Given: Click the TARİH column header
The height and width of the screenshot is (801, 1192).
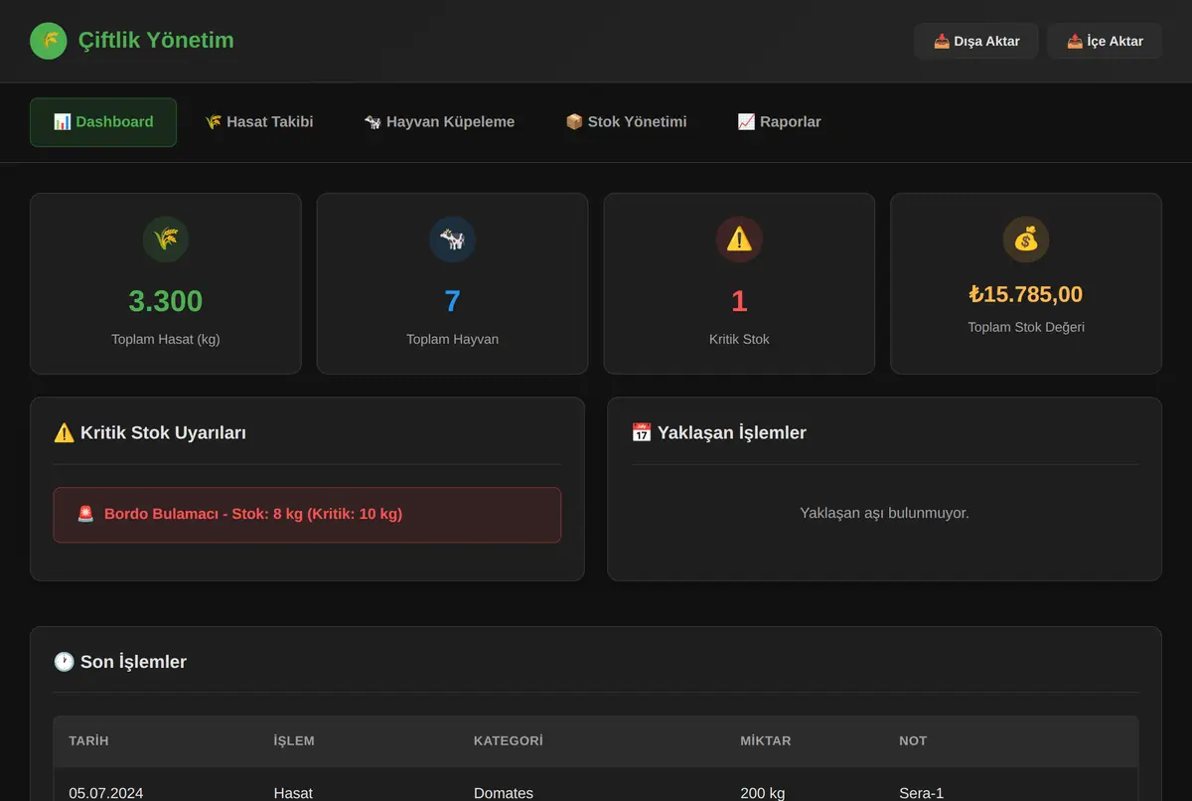Looking at the screenshot, I should 88,740.
